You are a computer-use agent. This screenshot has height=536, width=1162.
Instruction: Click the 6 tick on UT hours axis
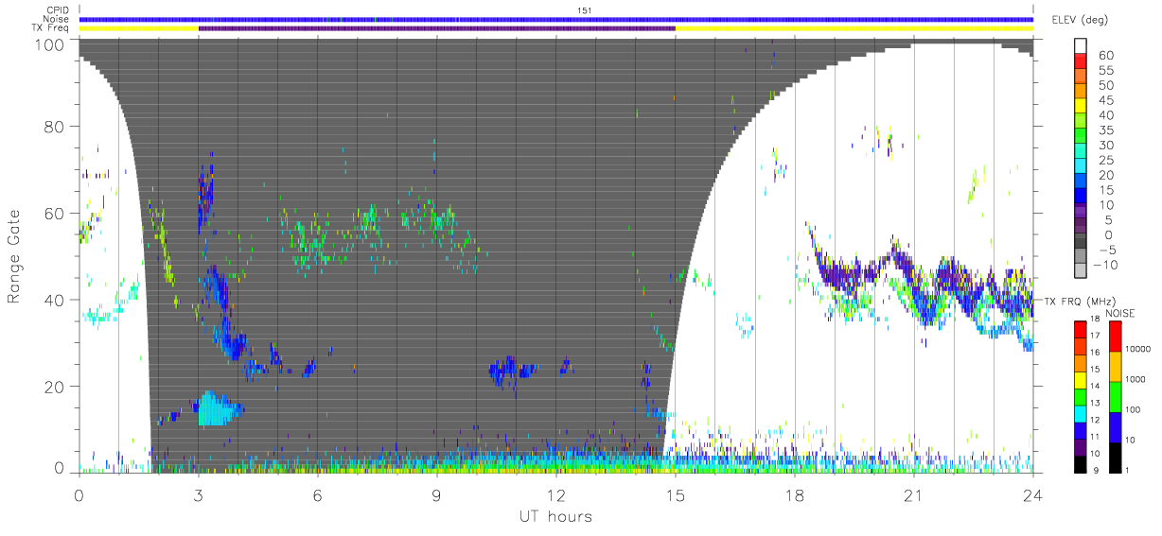[317, 494]
